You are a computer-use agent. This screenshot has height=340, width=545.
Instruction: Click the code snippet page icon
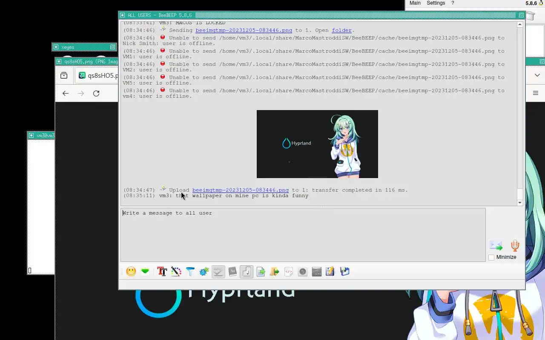click(x=289, y=272)
